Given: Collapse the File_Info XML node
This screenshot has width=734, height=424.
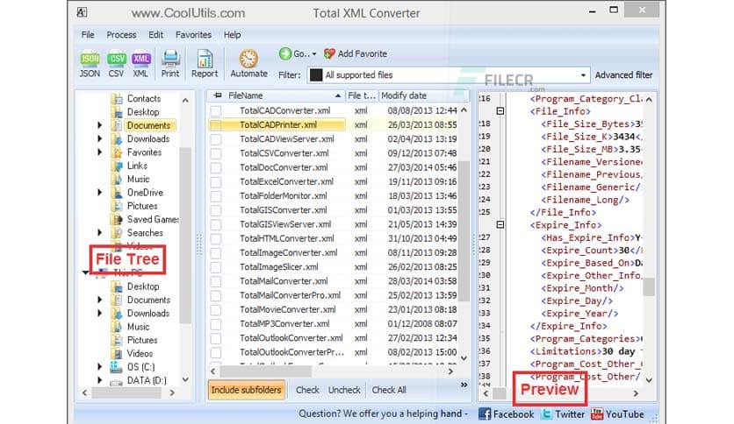Looking at the screenshot, I should coord(500,111).
